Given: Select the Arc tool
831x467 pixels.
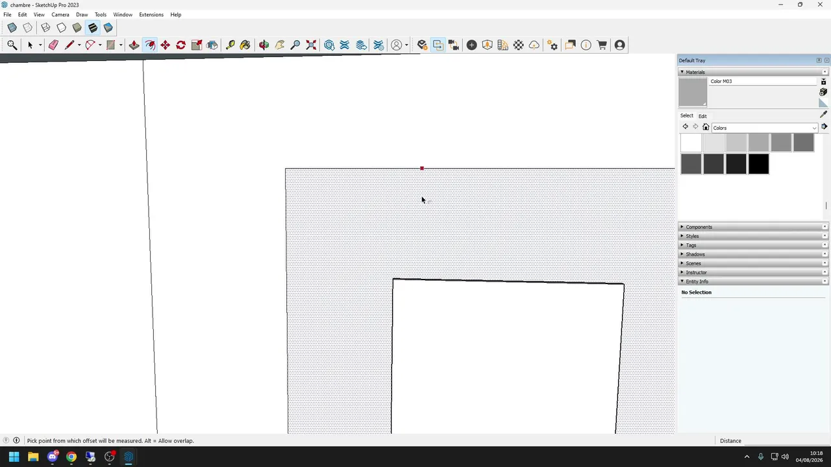Looking at the screenshot, I should tap(90, 45).
